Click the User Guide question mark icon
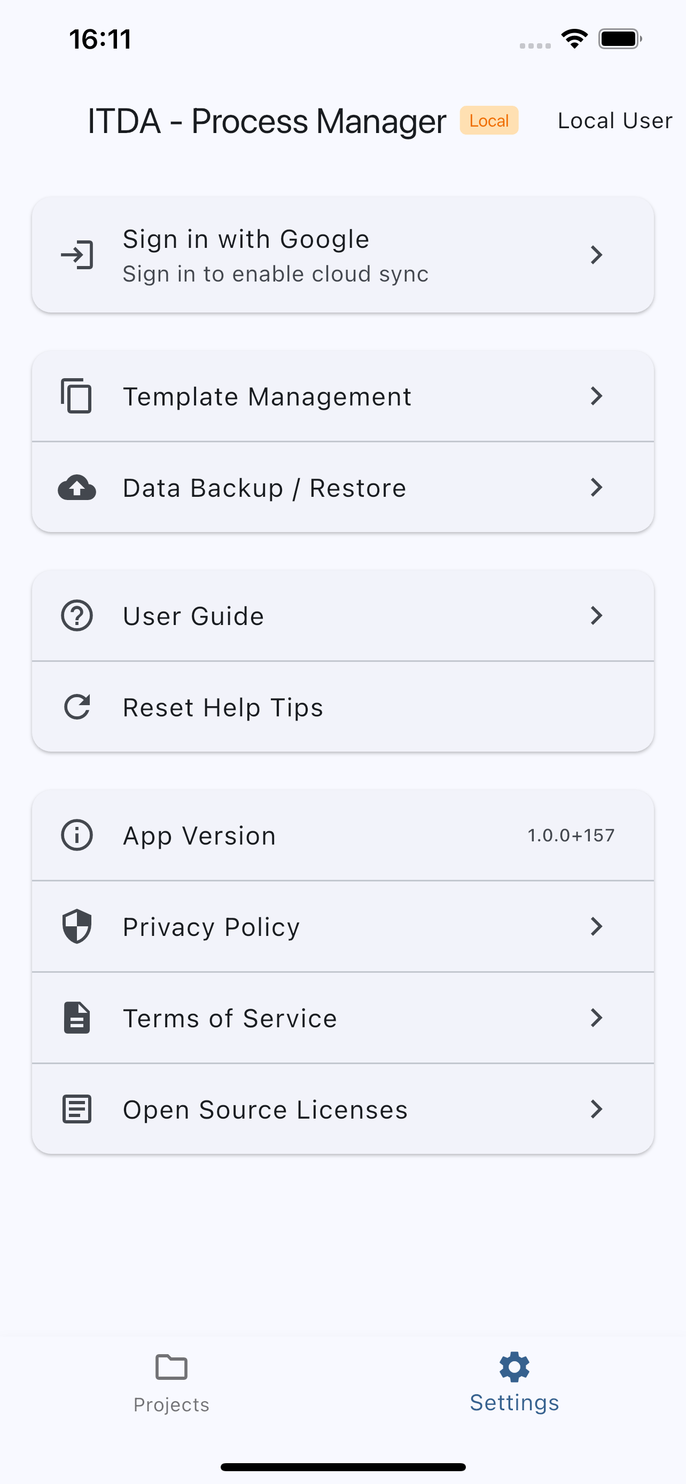The height and width of the screenshot is (1484, 686). (x=76, y=615)
